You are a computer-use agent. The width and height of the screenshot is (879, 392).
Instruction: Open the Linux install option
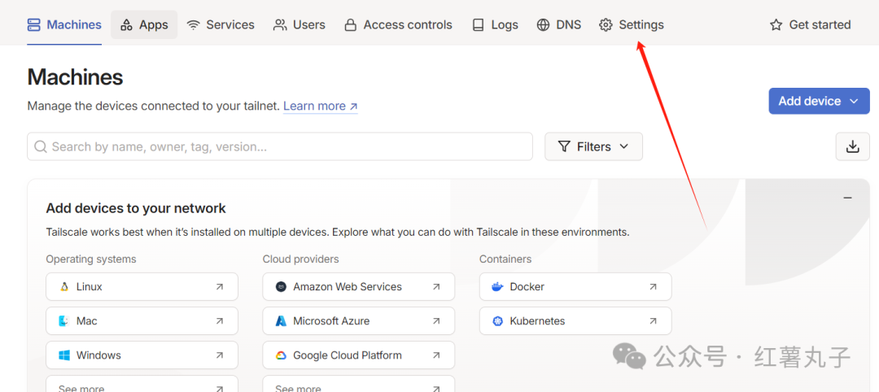(142, 287)
